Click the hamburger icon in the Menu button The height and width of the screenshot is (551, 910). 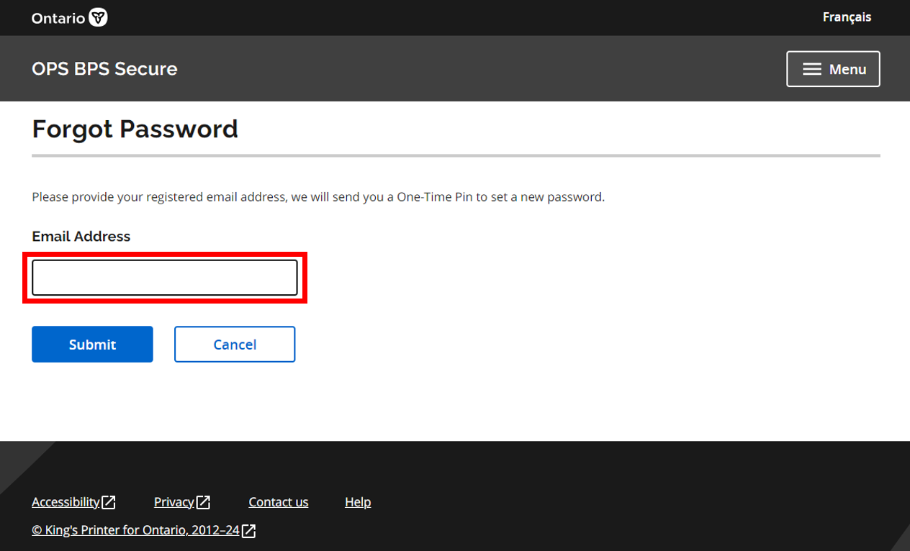pyautogui.click(x=812, y=69)
